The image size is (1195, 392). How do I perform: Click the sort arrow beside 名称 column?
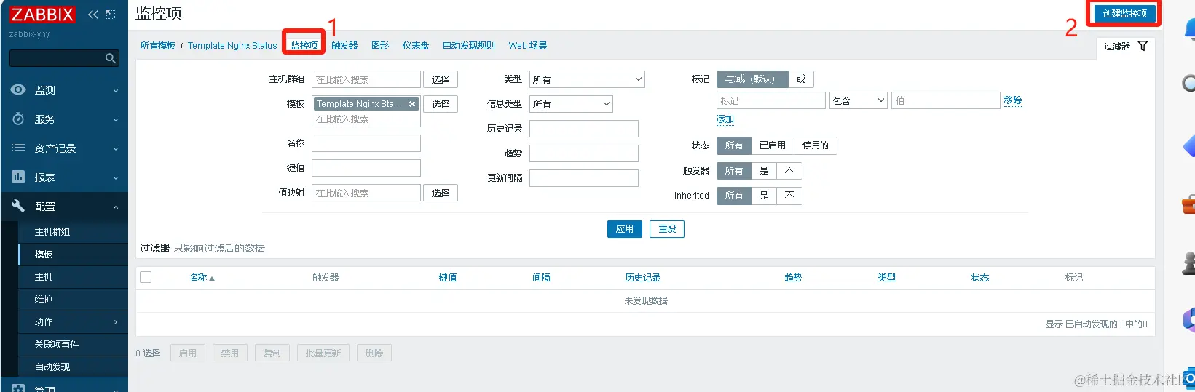tap(212, 279)
